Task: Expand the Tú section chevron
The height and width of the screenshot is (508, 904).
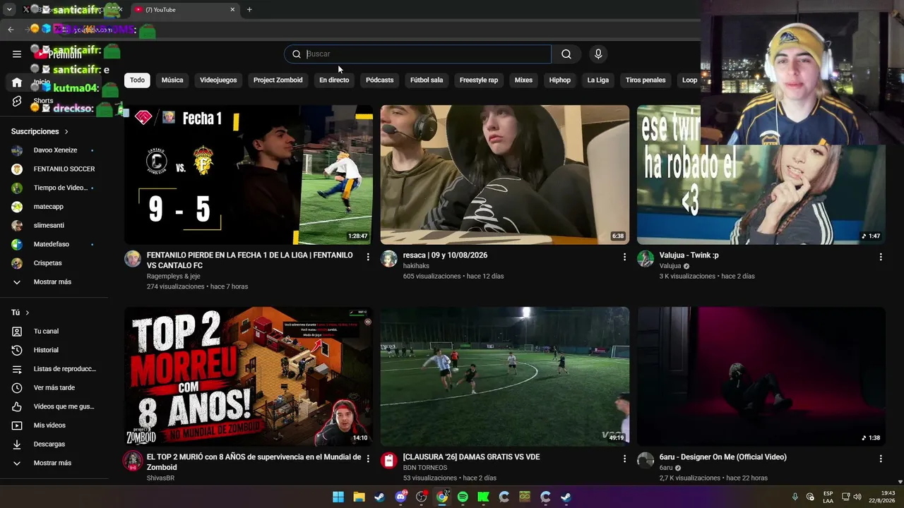Action: [28, 313]
